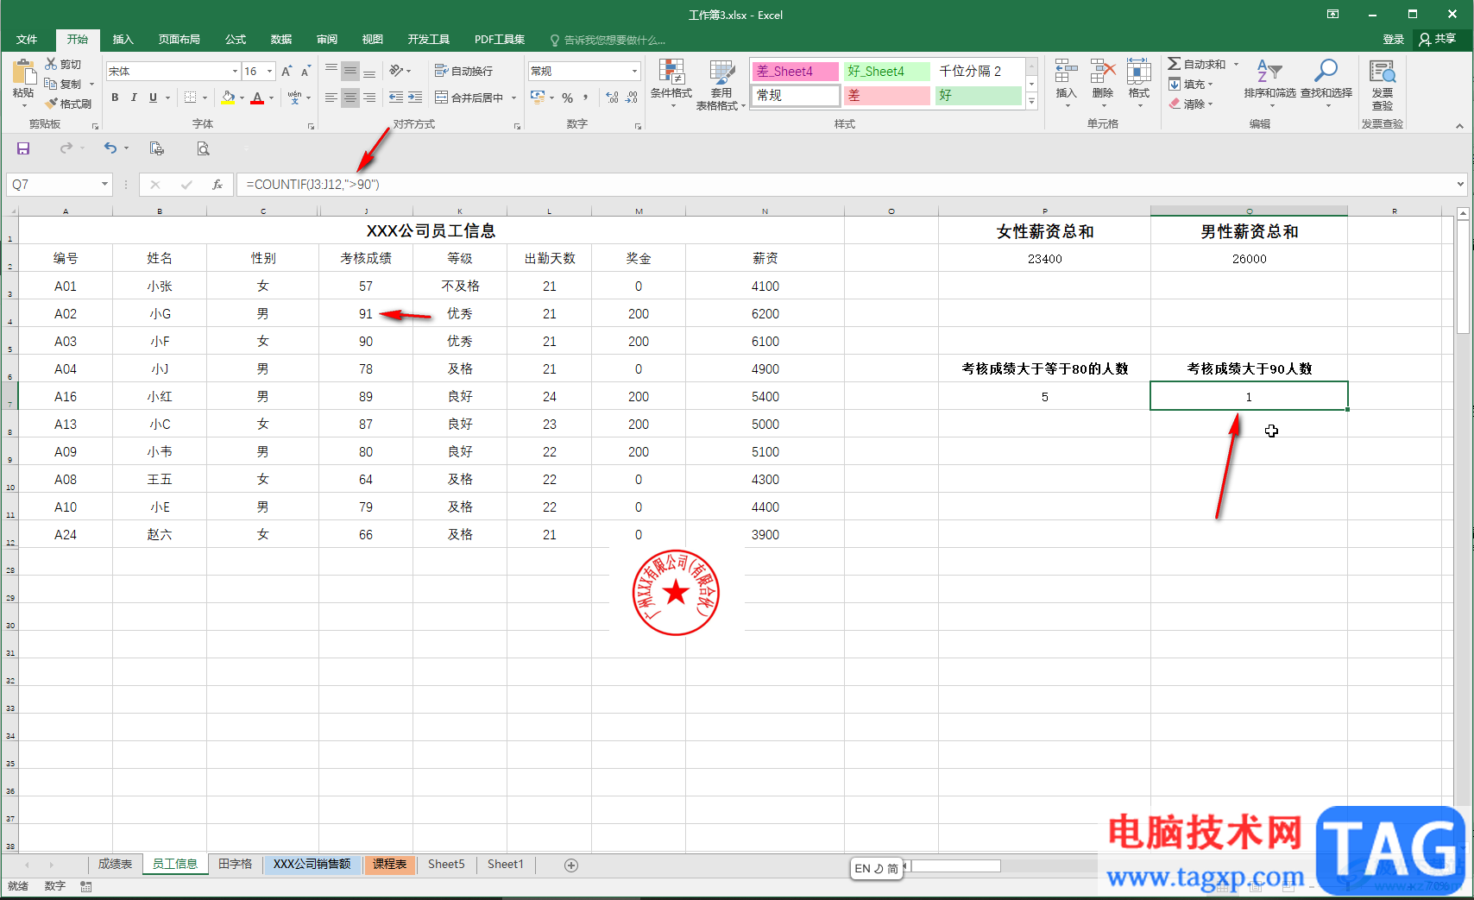Image resolution: width=1474 pixels, height=900 pixels.
Task: Open the Name Box dropdown arrow
Action: tap(104, 184)
